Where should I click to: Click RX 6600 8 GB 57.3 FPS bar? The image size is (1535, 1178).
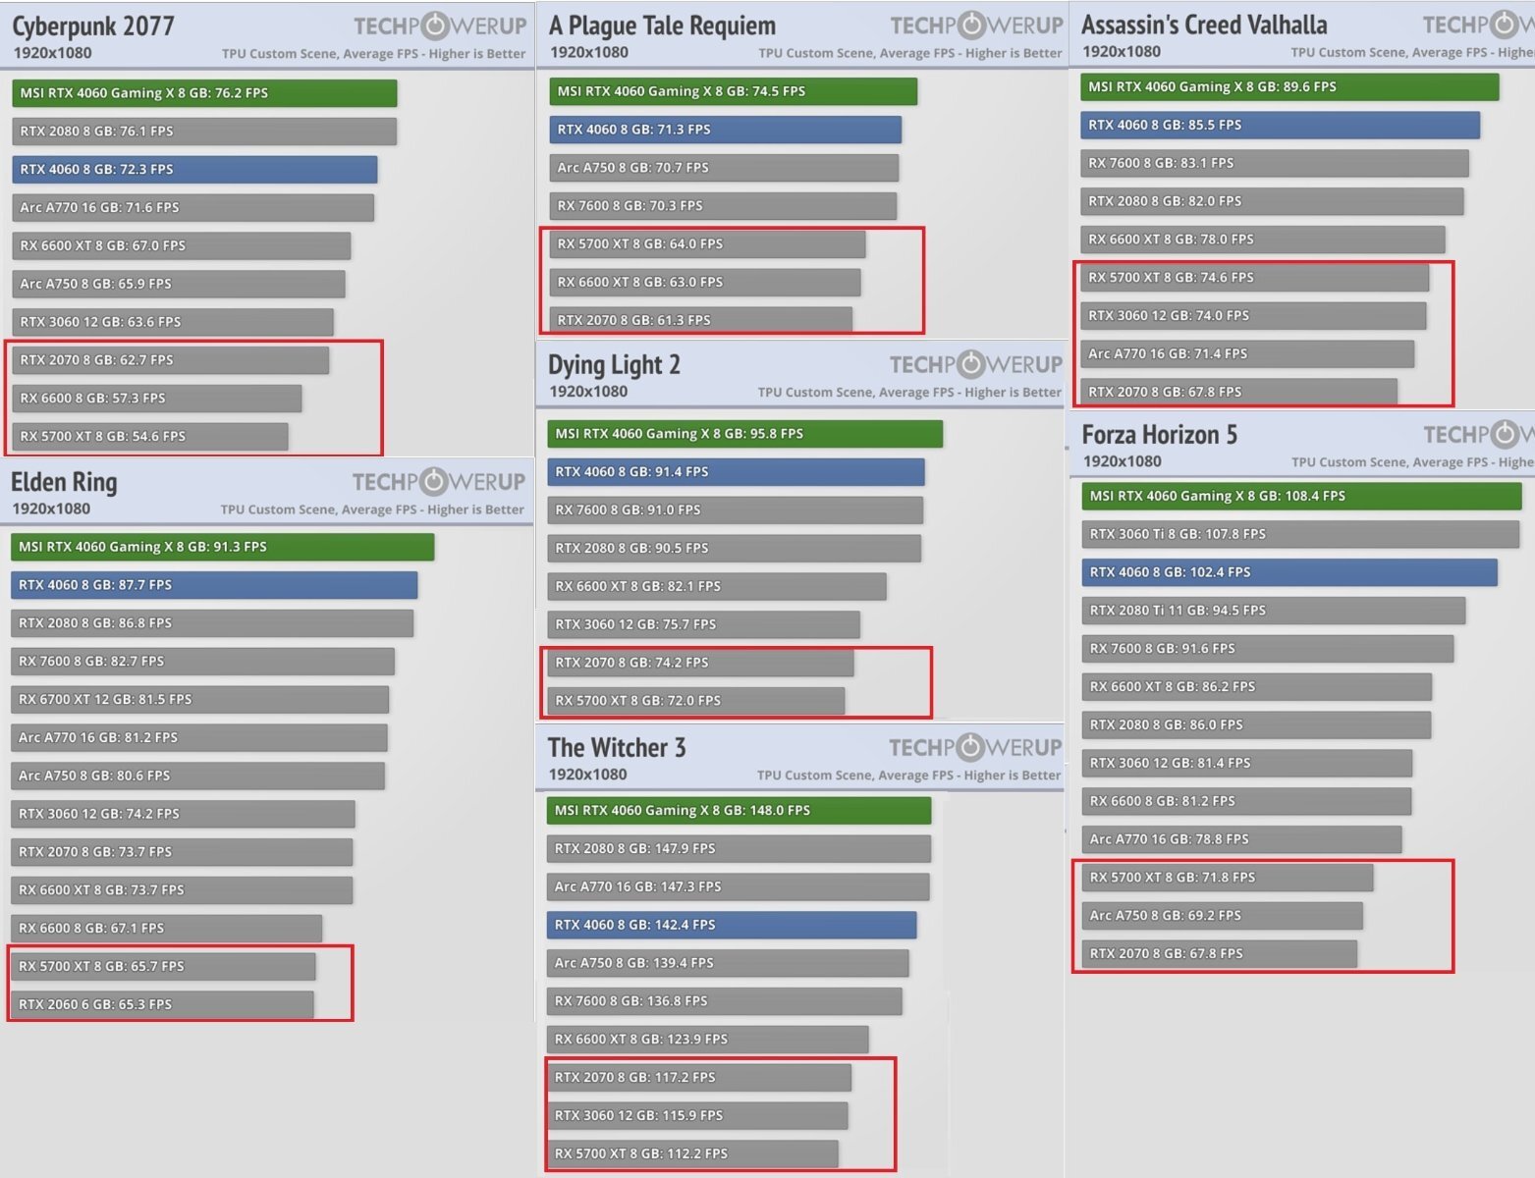point(157,400)
